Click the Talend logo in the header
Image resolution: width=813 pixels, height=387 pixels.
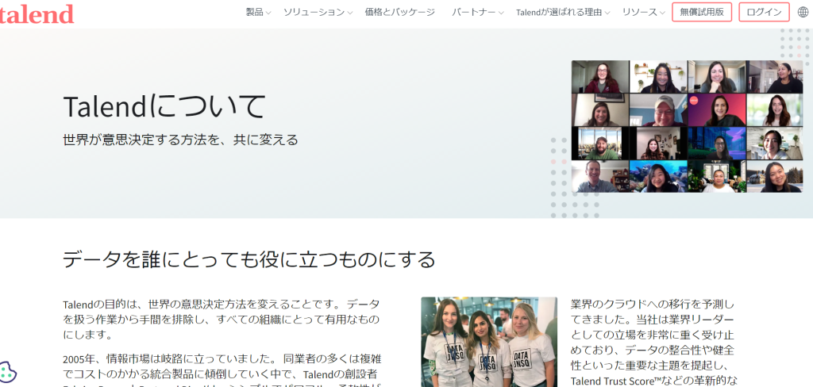pos(37,14)
